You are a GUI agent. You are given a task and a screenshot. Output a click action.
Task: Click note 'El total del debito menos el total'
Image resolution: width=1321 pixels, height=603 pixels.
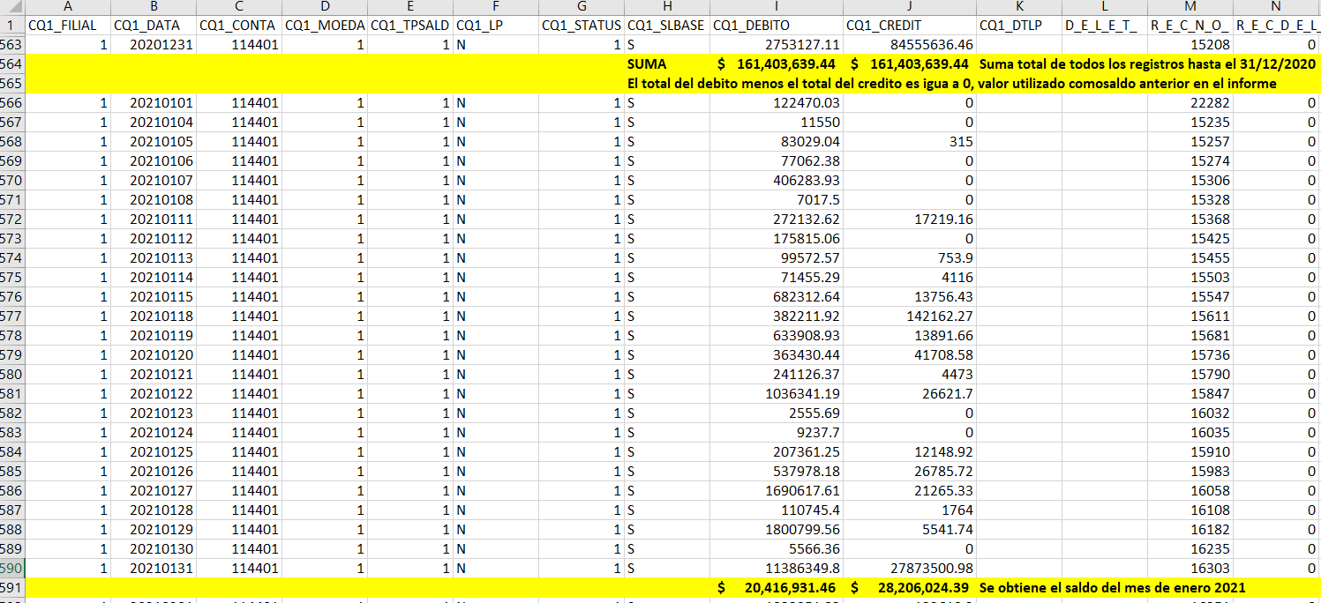(x=951, y=84)
